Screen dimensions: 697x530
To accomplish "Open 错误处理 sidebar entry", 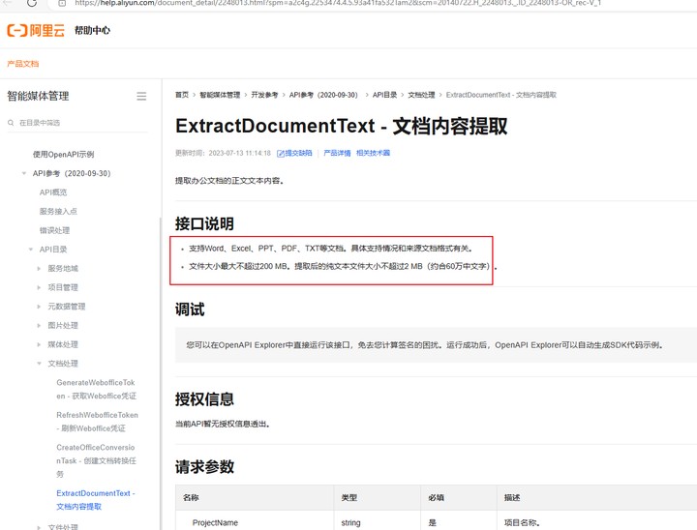I will 54,230.
